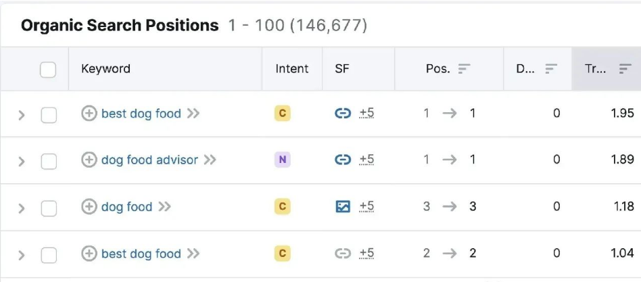Click the purple N intent badge

[x=282, y=160]
